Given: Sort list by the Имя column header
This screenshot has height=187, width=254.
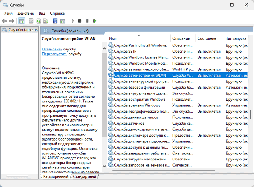Looking at the screenshot, I should click(138, 38).
